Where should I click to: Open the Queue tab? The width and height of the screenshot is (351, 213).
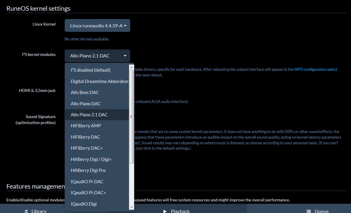[x=318, y=210]
